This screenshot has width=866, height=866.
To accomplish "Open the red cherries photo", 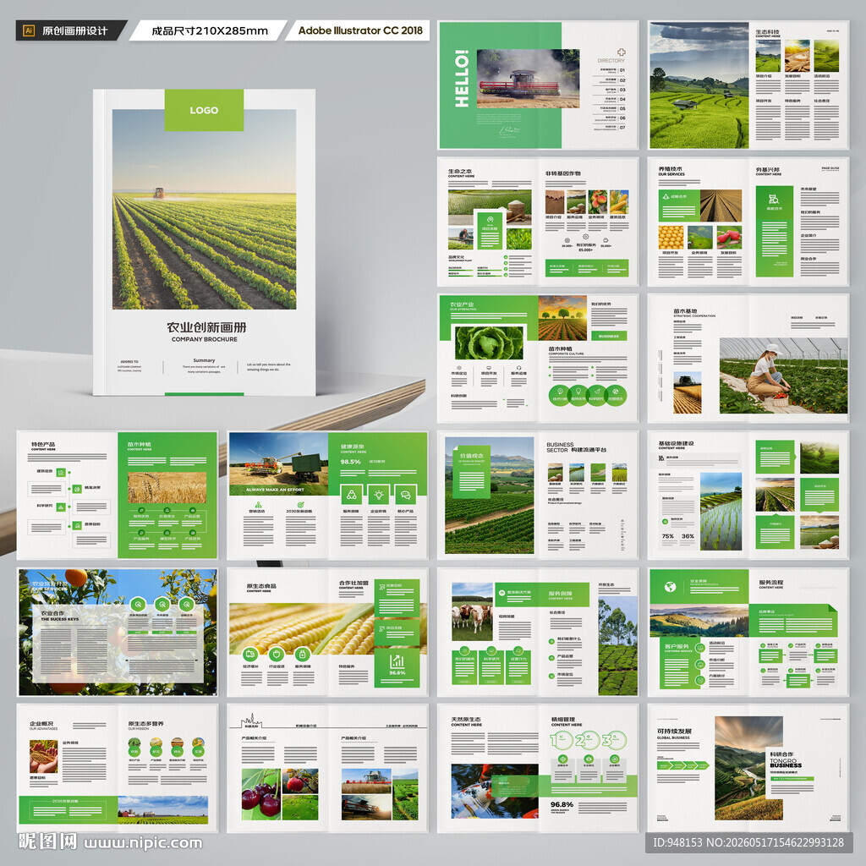I will 261,794.
